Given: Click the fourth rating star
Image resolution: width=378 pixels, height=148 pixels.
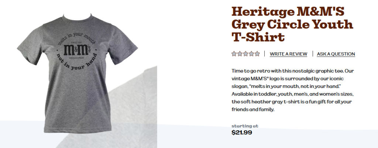Looking at the screenshot, I should (x=251, y=54).
